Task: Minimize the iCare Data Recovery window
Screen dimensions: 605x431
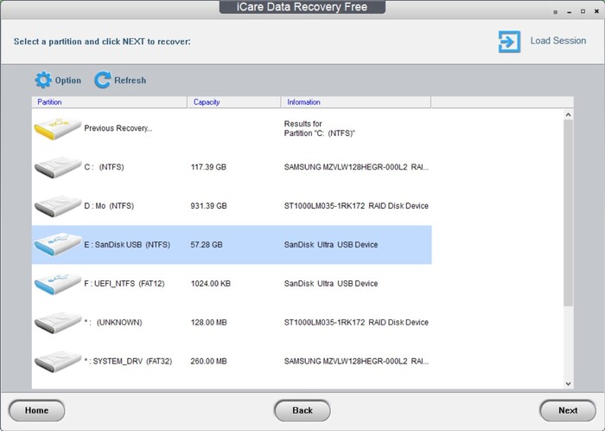Action: 569,12
